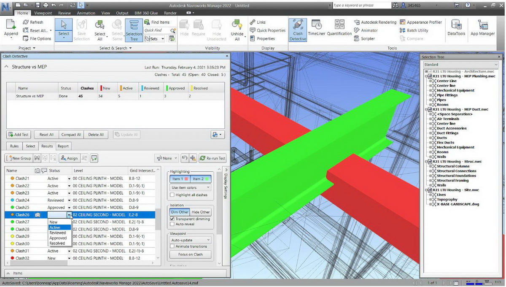Open the Clash Detective tool
Screen dimensions: 506x287
[297, 30]
